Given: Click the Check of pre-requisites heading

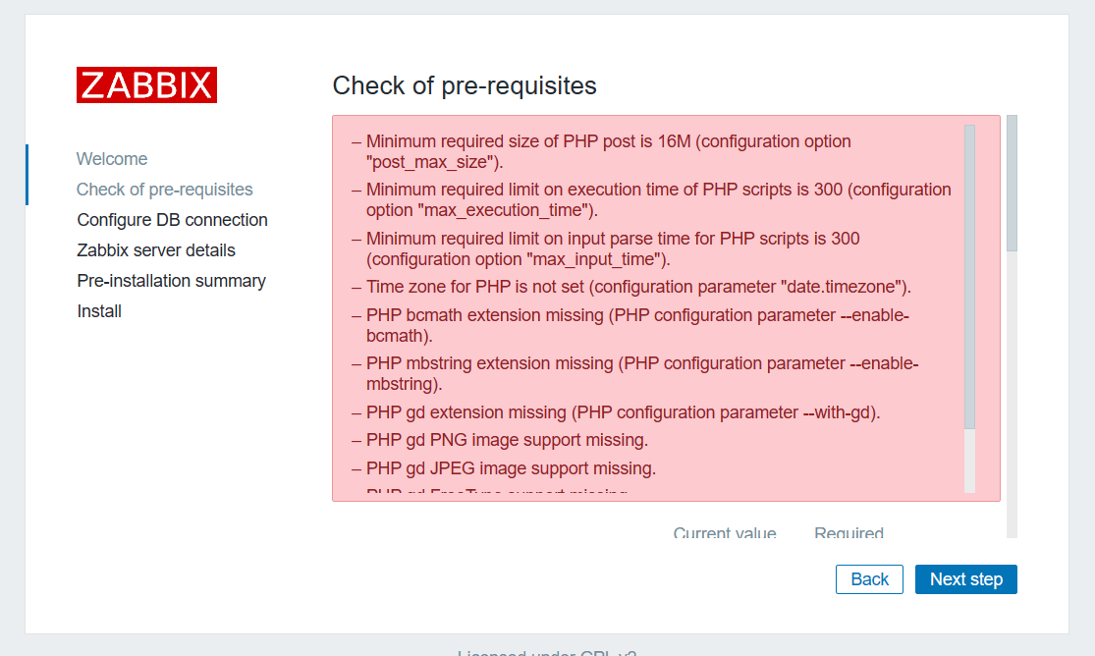Looking at the screenshot, I should (465, 86).
